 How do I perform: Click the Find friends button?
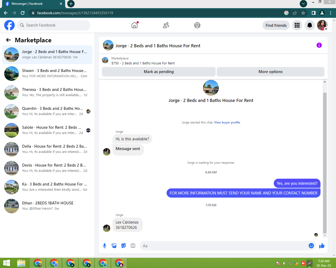[x=276, y=25]
